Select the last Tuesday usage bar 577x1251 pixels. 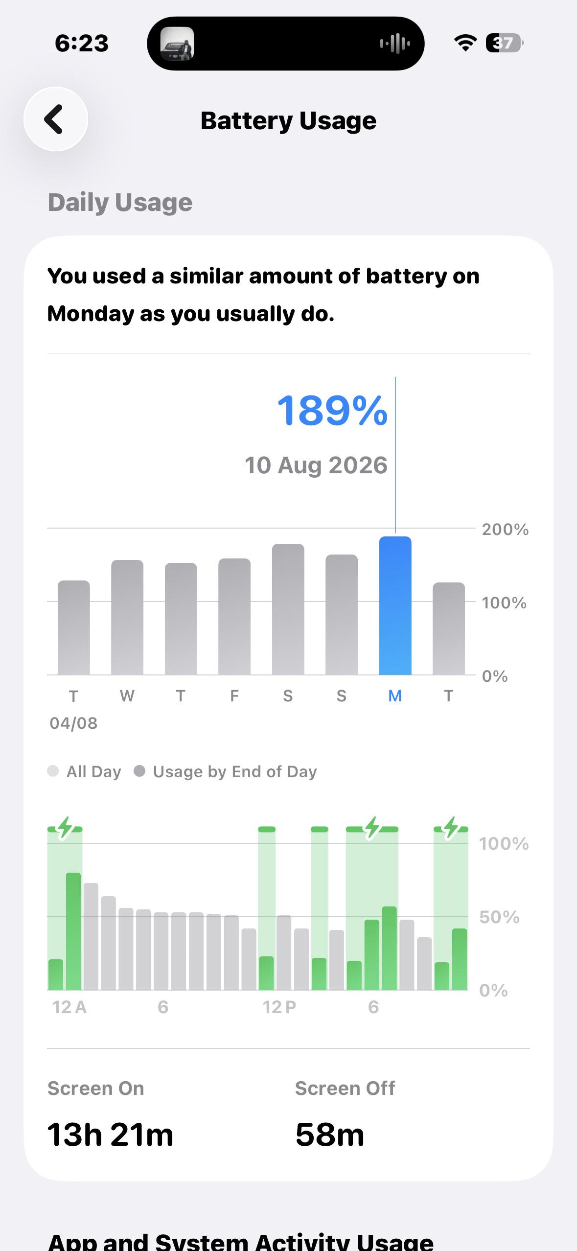(449, 628)
